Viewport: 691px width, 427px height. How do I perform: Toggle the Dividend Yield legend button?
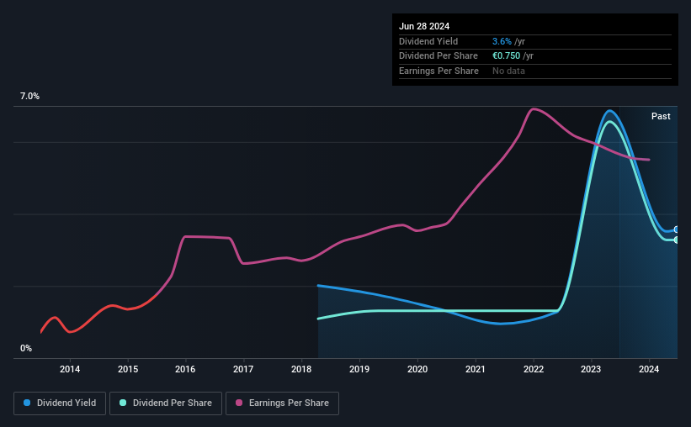click(x=60, y=403)
